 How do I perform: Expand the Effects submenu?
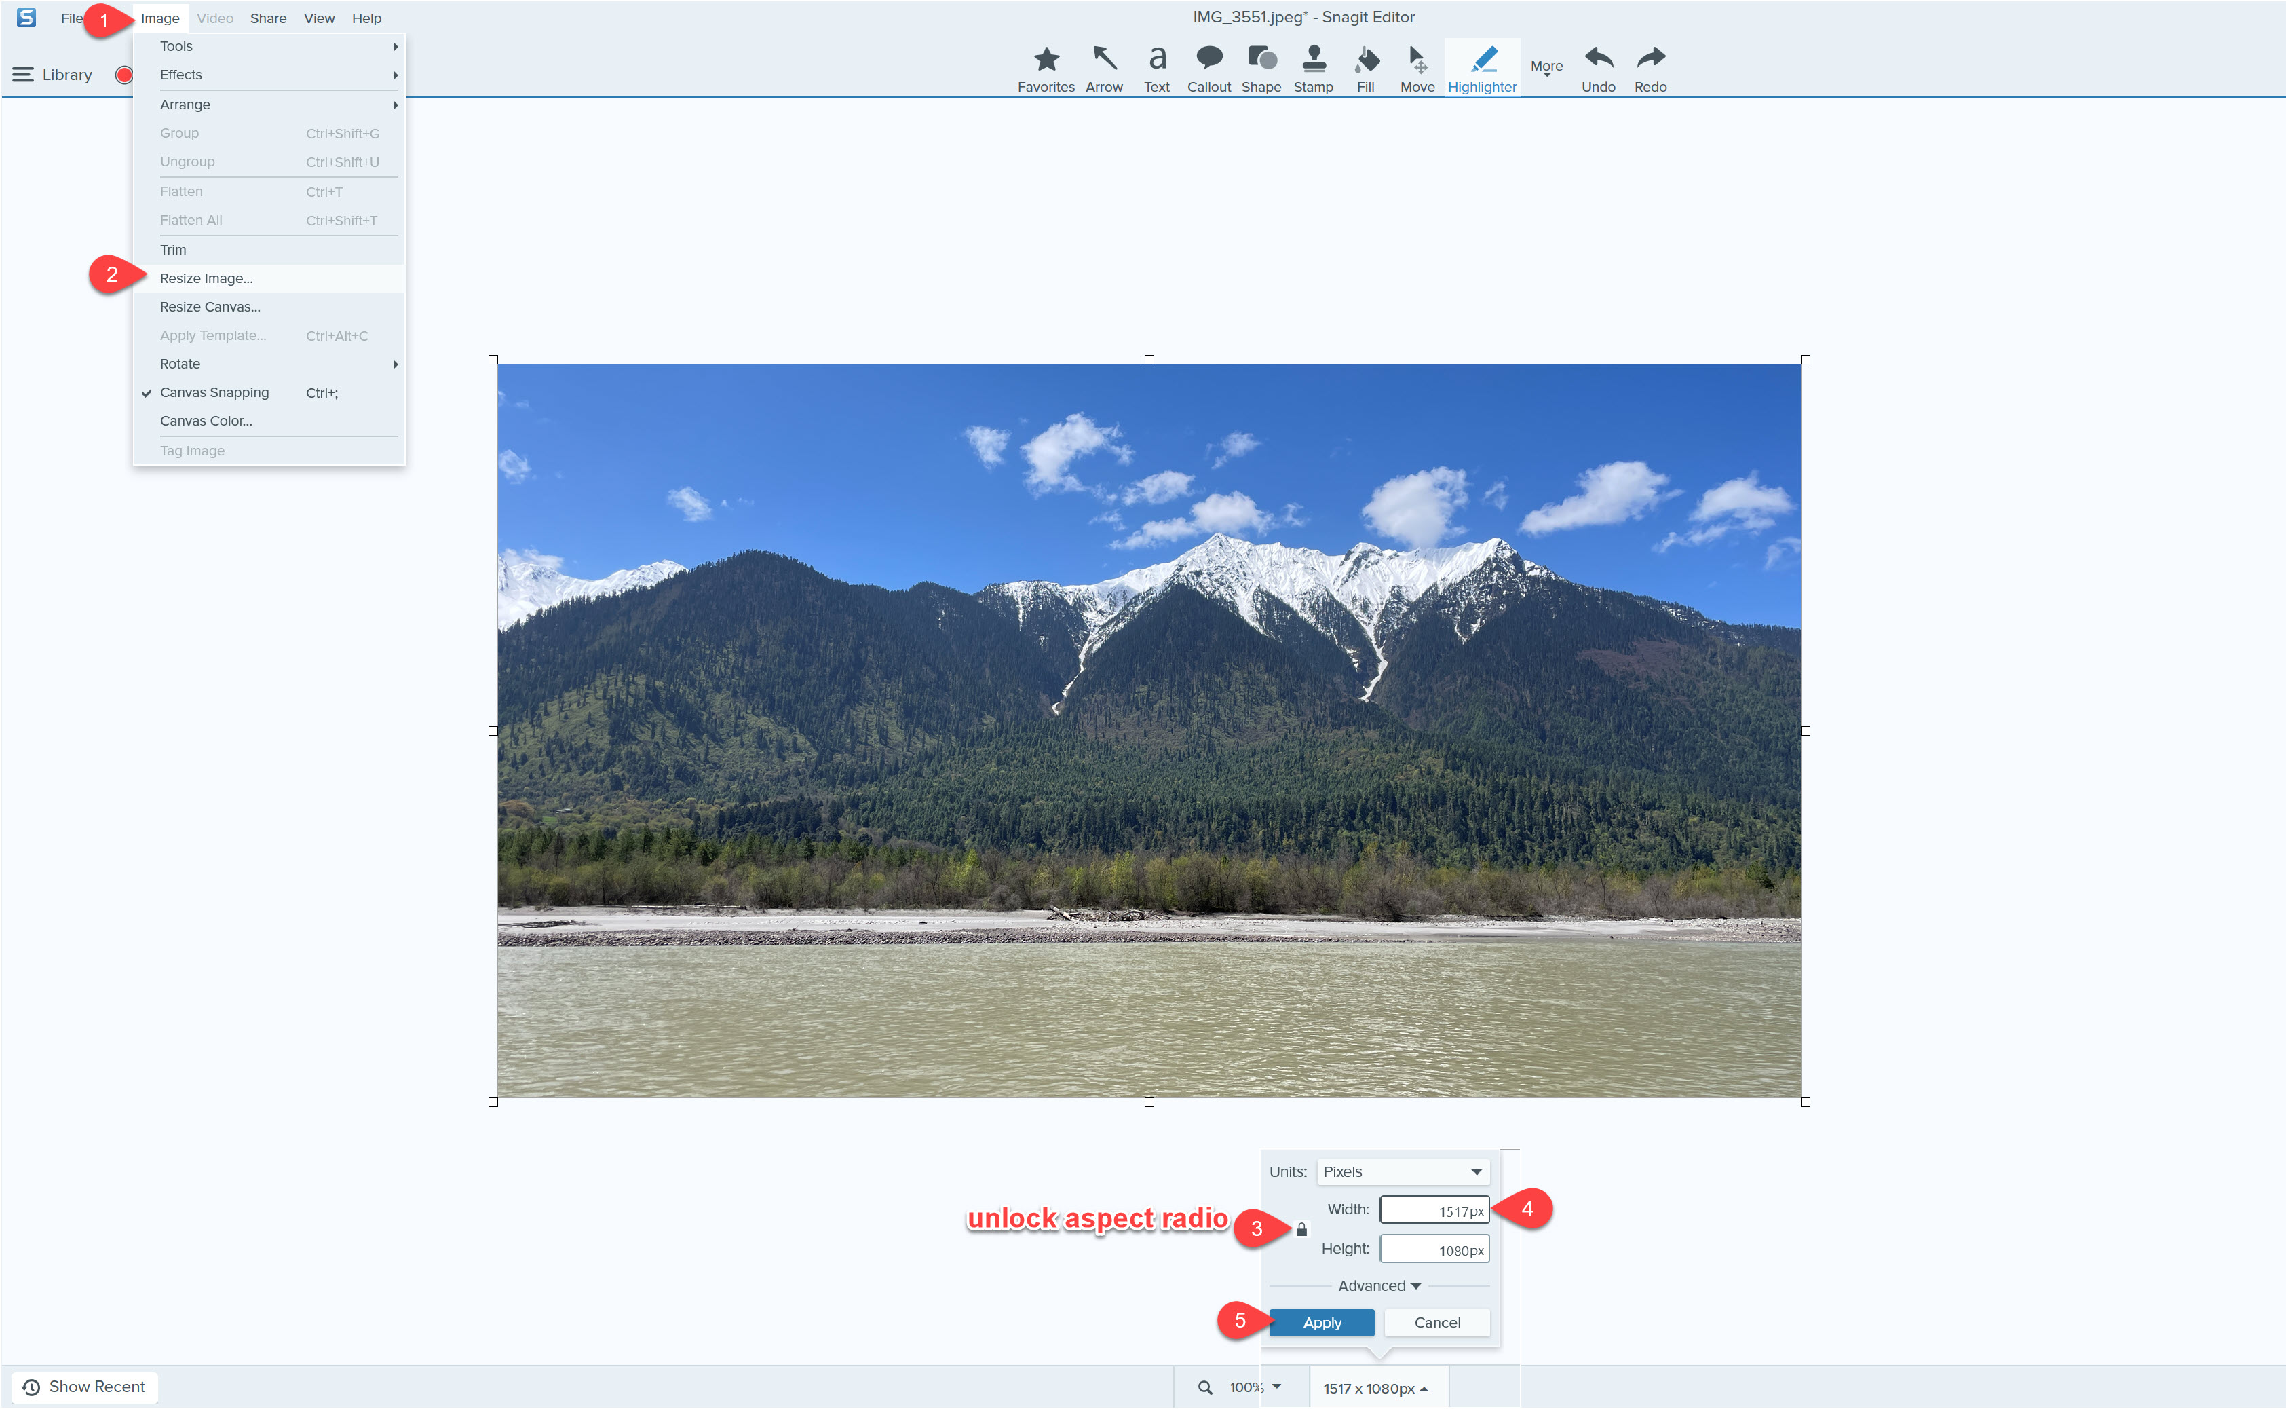click(x=268, y=75)
